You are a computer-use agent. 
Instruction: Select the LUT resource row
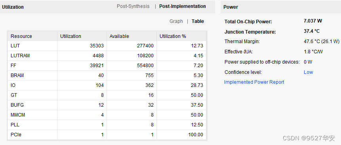(x=107, y=46)
